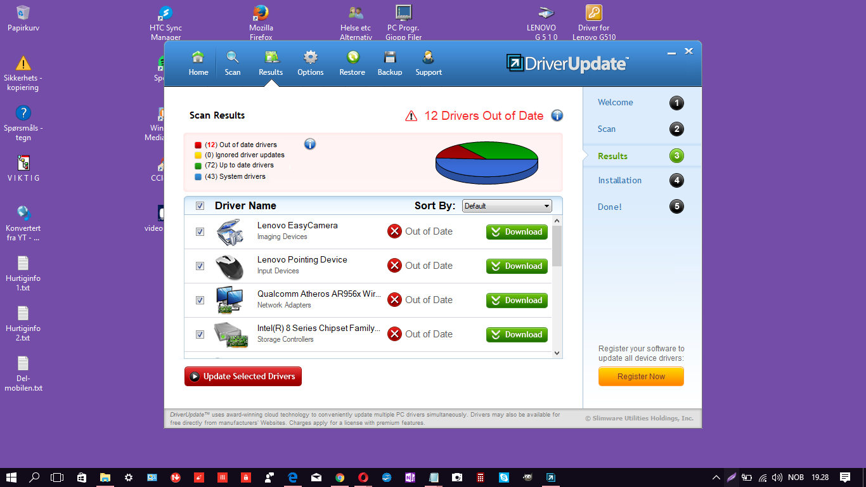The image size is (866, 487).
Task: Click the Driver Name column header
Action: coord(245,205)
